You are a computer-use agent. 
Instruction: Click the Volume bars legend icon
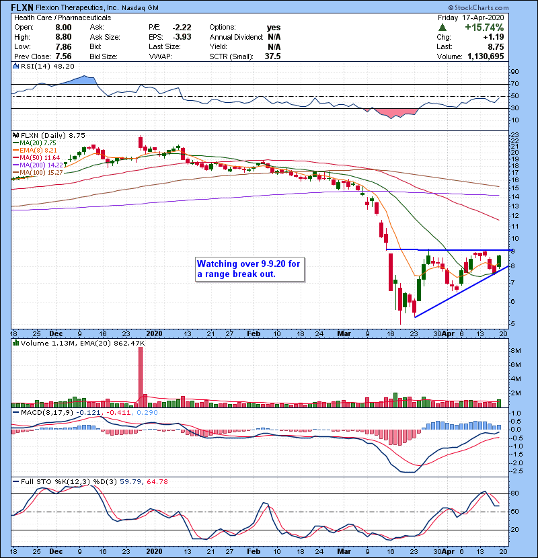15,343
